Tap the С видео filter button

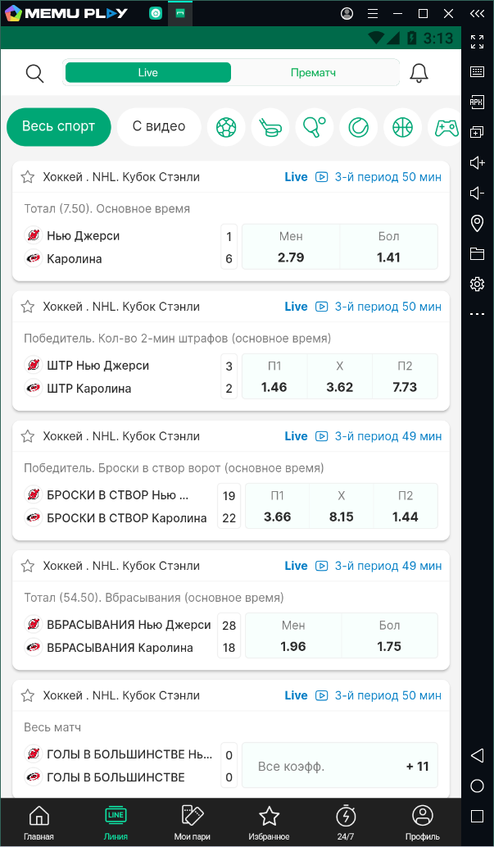[x=159, y=127]
